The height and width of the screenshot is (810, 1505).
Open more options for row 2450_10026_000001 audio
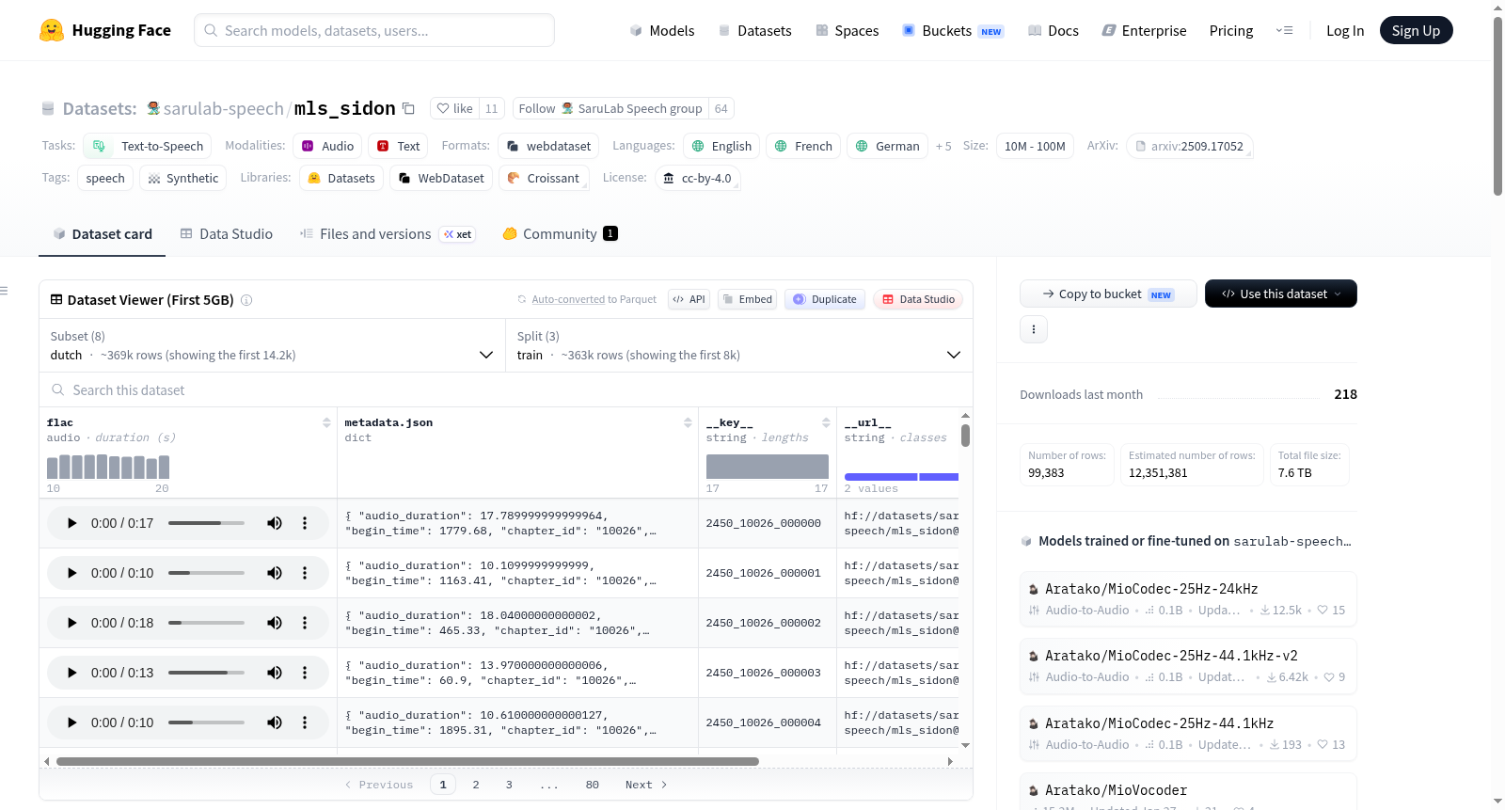coord(305,573)
